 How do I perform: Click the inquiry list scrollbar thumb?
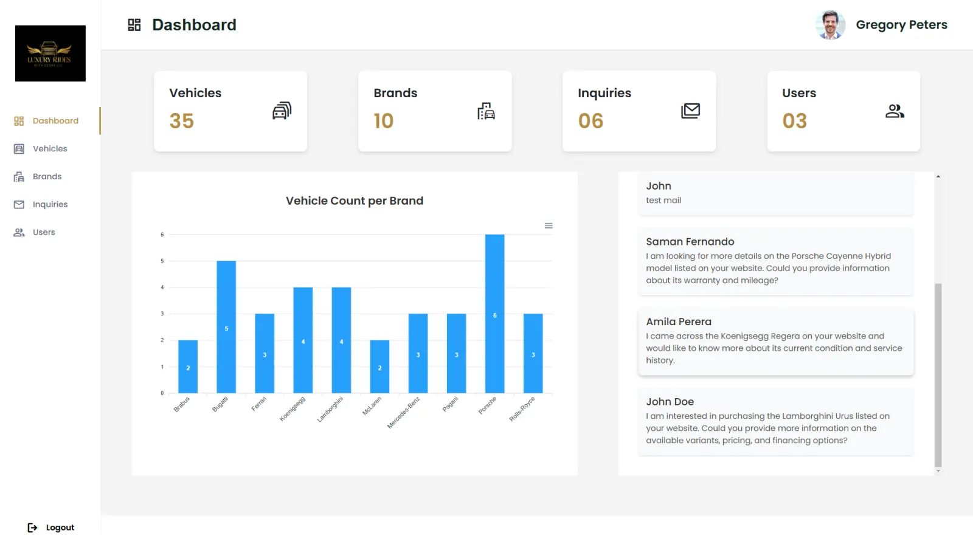(x=938, y=375)
